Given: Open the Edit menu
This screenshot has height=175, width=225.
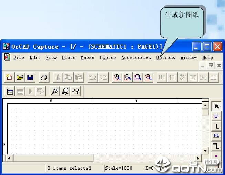Looking at the screenshot, I should coord(35,58).
